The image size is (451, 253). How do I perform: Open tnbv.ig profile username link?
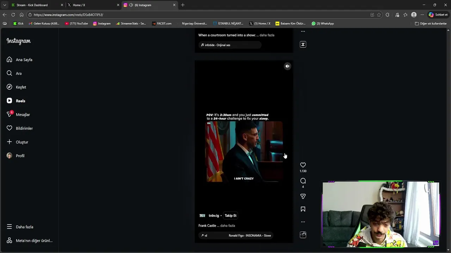click(214, 215)
